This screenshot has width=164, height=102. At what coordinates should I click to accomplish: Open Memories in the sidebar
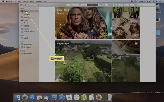(x=27, y=14)
